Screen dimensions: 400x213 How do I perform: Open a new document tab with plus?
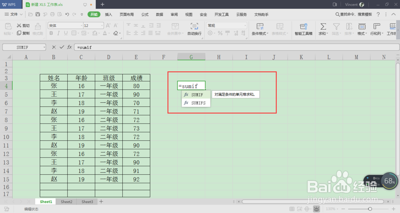pos(102,4)
